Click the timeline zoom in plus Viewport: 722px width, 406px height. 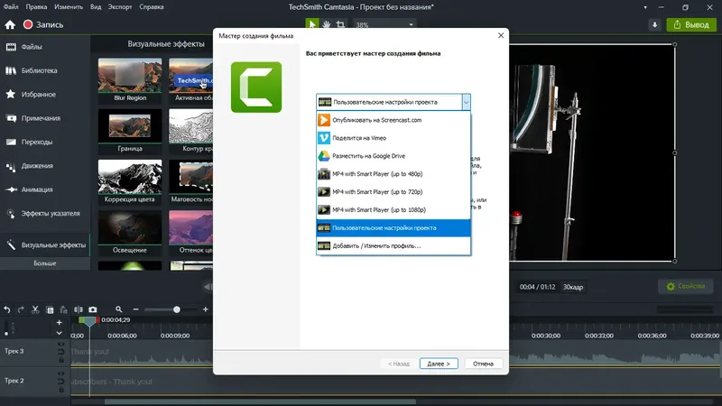coord(206,309)
